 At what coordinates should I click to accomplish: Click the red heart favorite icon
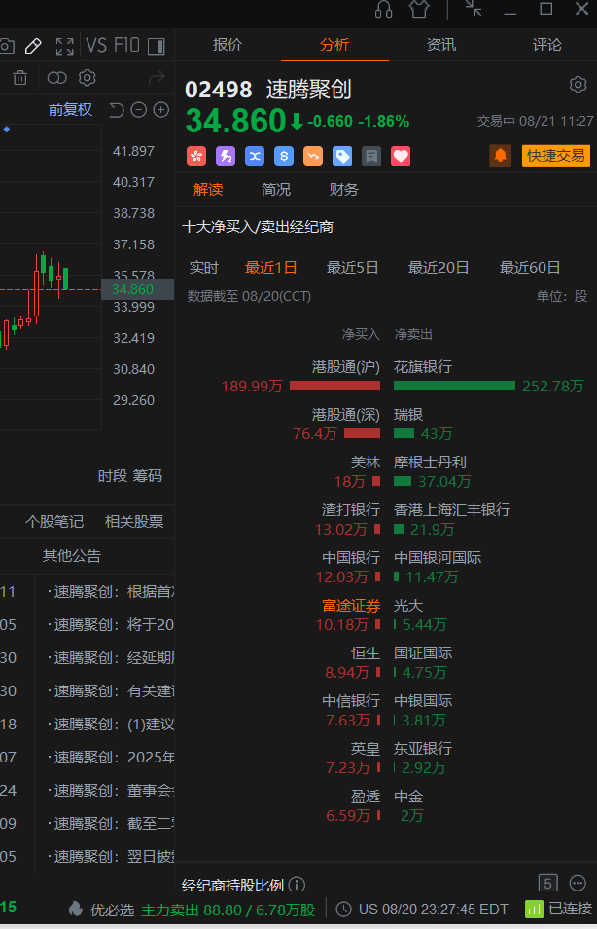(401, 156)
